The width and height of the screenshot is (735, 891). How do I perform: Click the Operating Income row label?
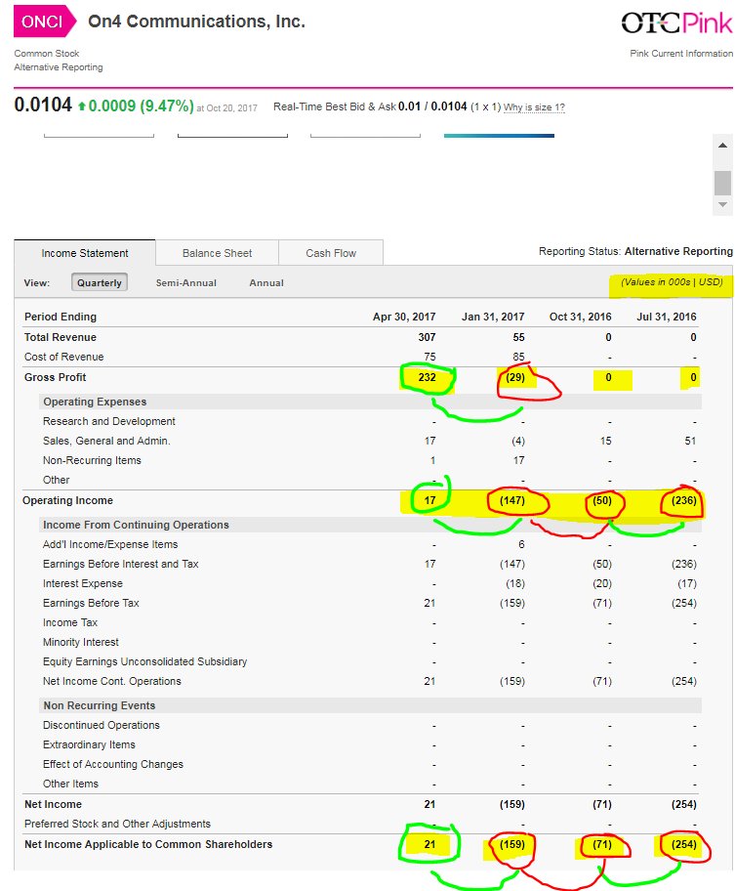pos(67,500)
